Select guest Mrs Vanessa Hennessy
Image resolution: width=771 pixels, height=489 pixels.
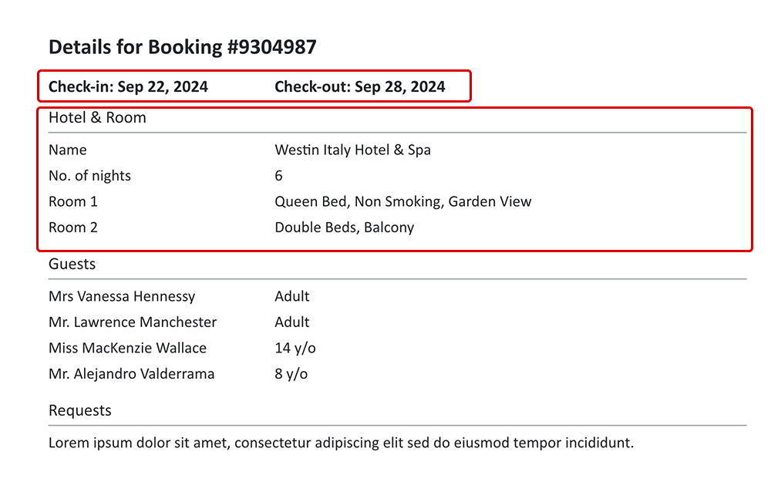click(122, 296)
